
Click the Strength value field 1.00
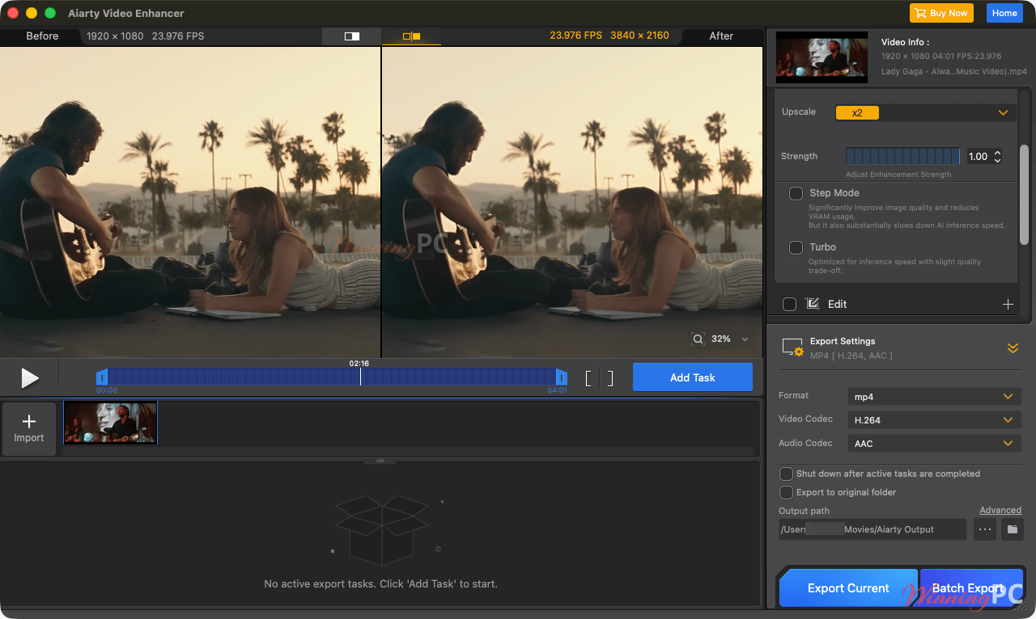(979, 157)
